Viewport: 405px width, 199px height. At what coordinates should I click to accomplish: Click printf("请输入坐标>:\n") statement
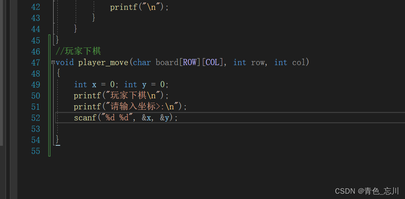(130, 107)
